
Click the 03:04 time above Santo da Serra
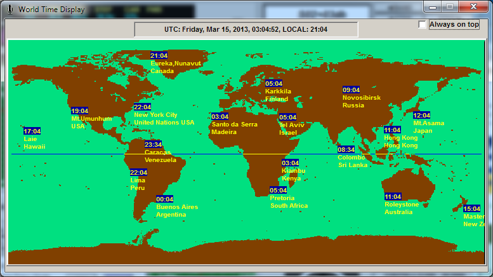[220, 117]
